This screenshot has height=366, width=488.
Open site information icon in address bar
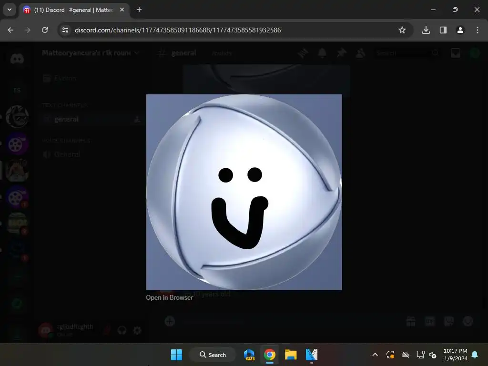coord(65,30)
